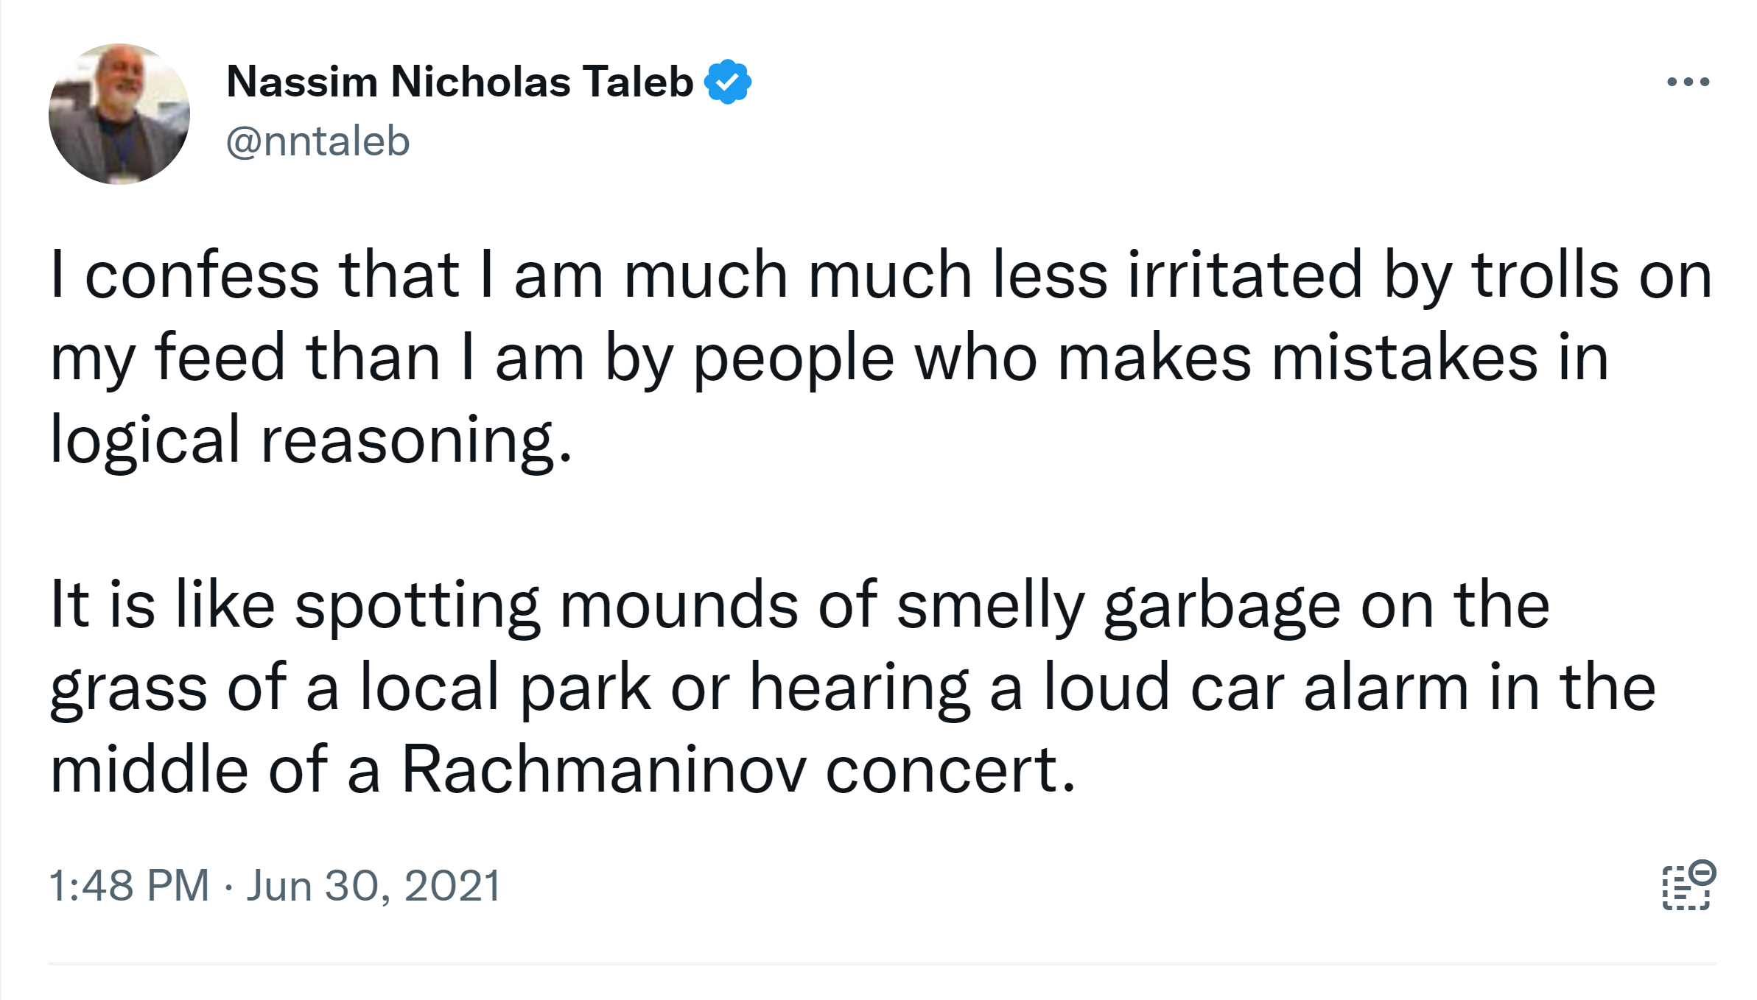This screenshot has height=1000, width=1757.
Task: Click the word "people" in the tweet
Action: tap(793, 358)
